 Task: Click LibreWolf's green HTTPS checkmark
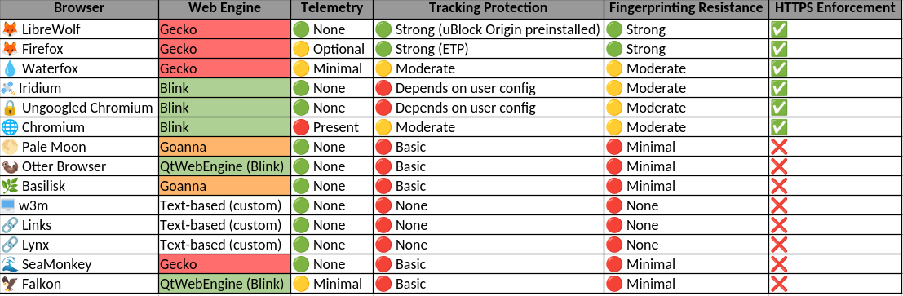779,30
